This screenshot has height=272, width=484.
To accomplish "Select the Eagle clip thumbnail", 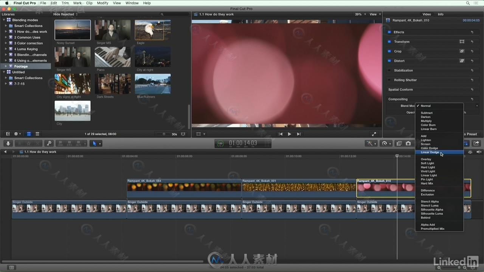I will coord(153,30).
